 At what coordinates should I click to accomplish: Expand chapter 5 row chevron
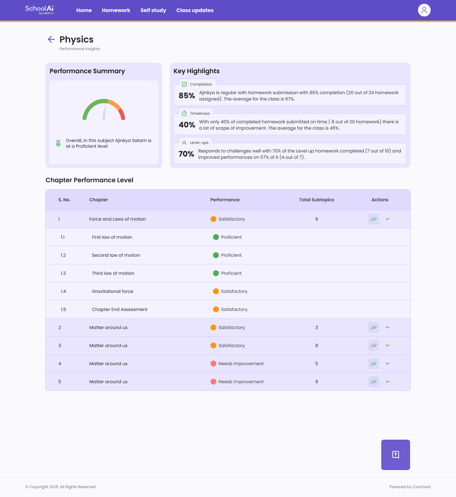click(388, 382)
